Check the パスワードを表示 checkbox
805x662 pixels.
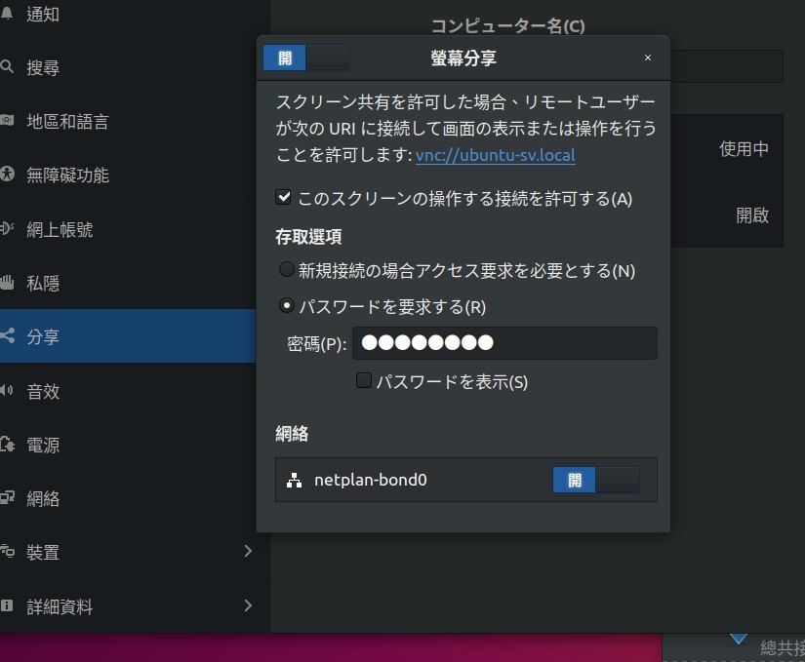tap(364, 380)
